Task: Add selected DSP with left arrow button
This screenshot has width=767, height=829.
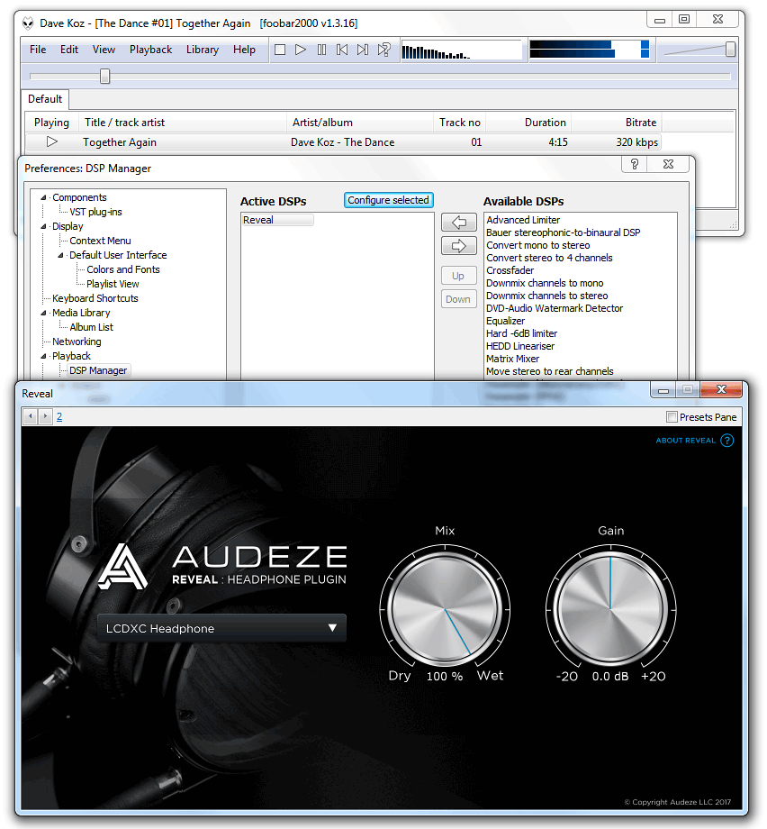Action: coord(458,222)
